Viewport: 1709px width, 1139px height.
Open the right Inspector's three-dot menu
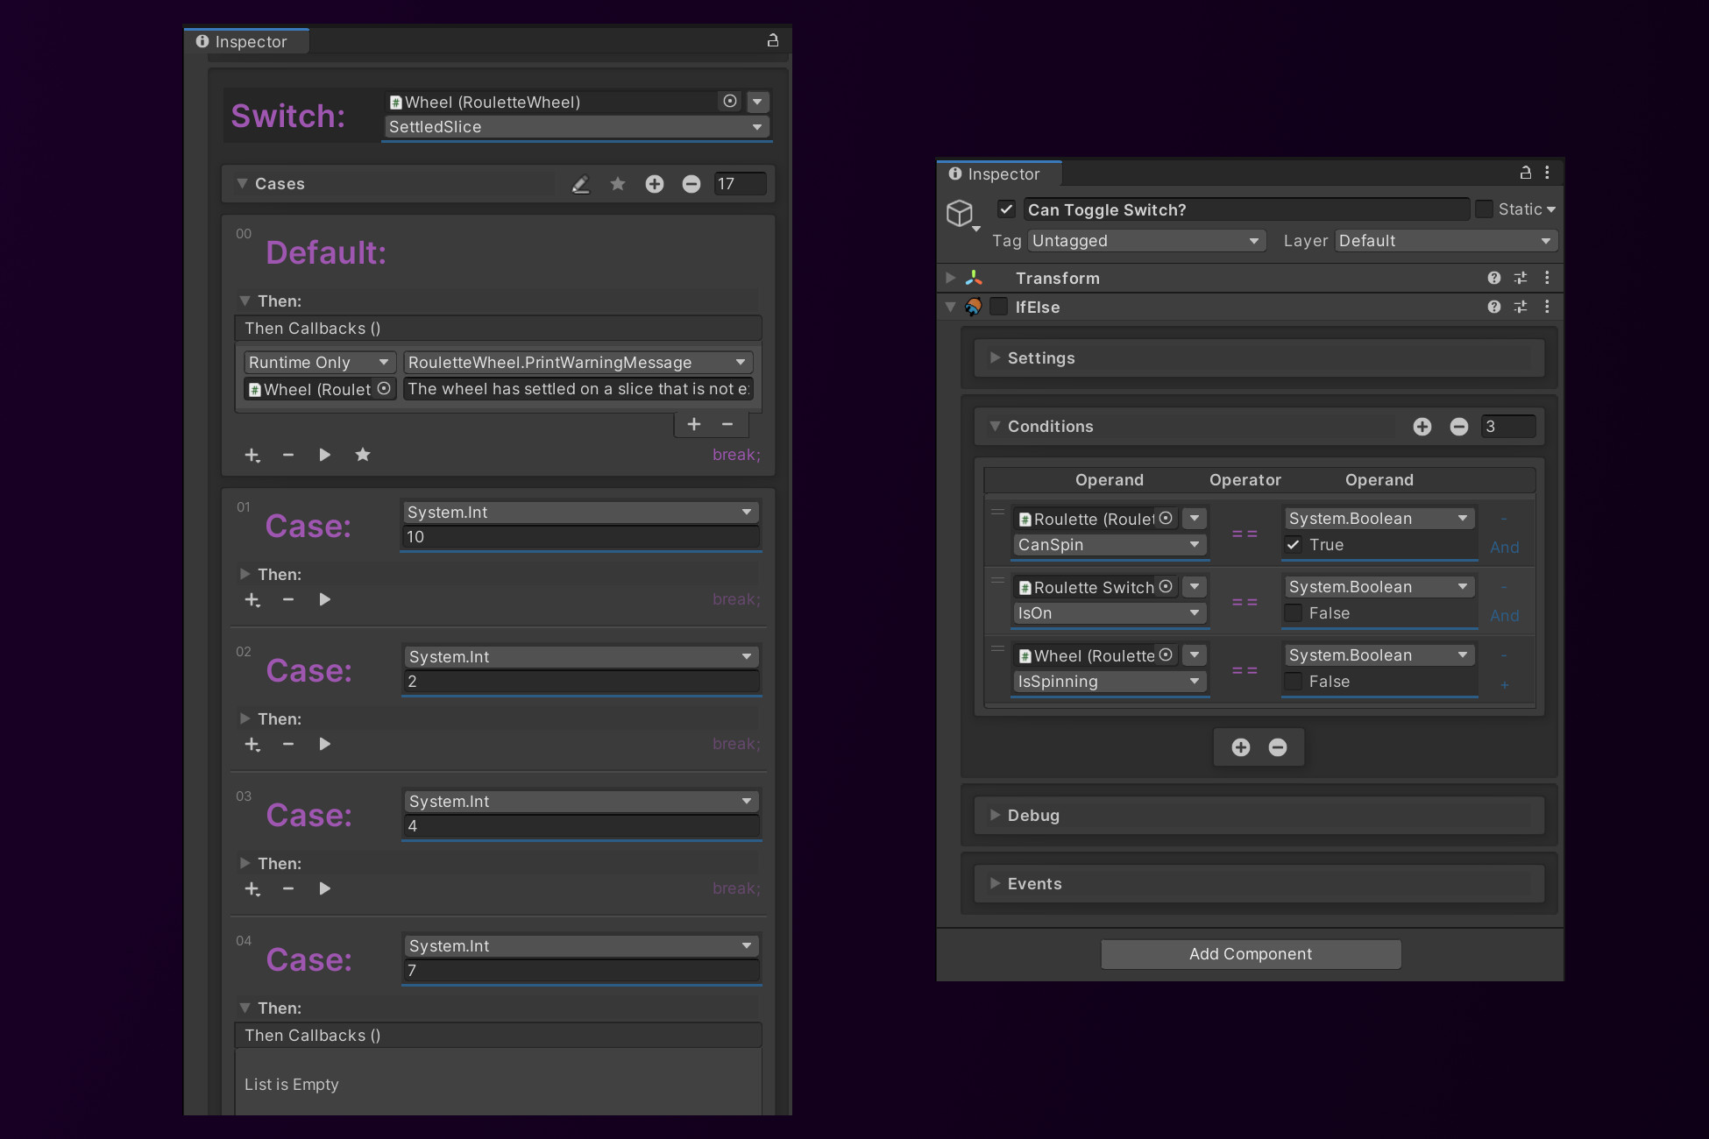point(1547,173)
